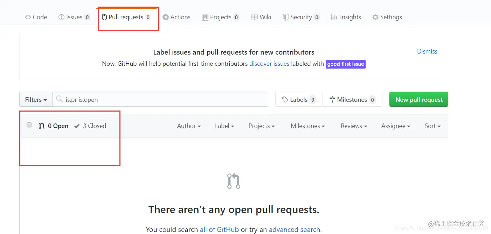The image size is (491, 234).
Task: Follow the discover issues link
Action: [x=269, y=64]
